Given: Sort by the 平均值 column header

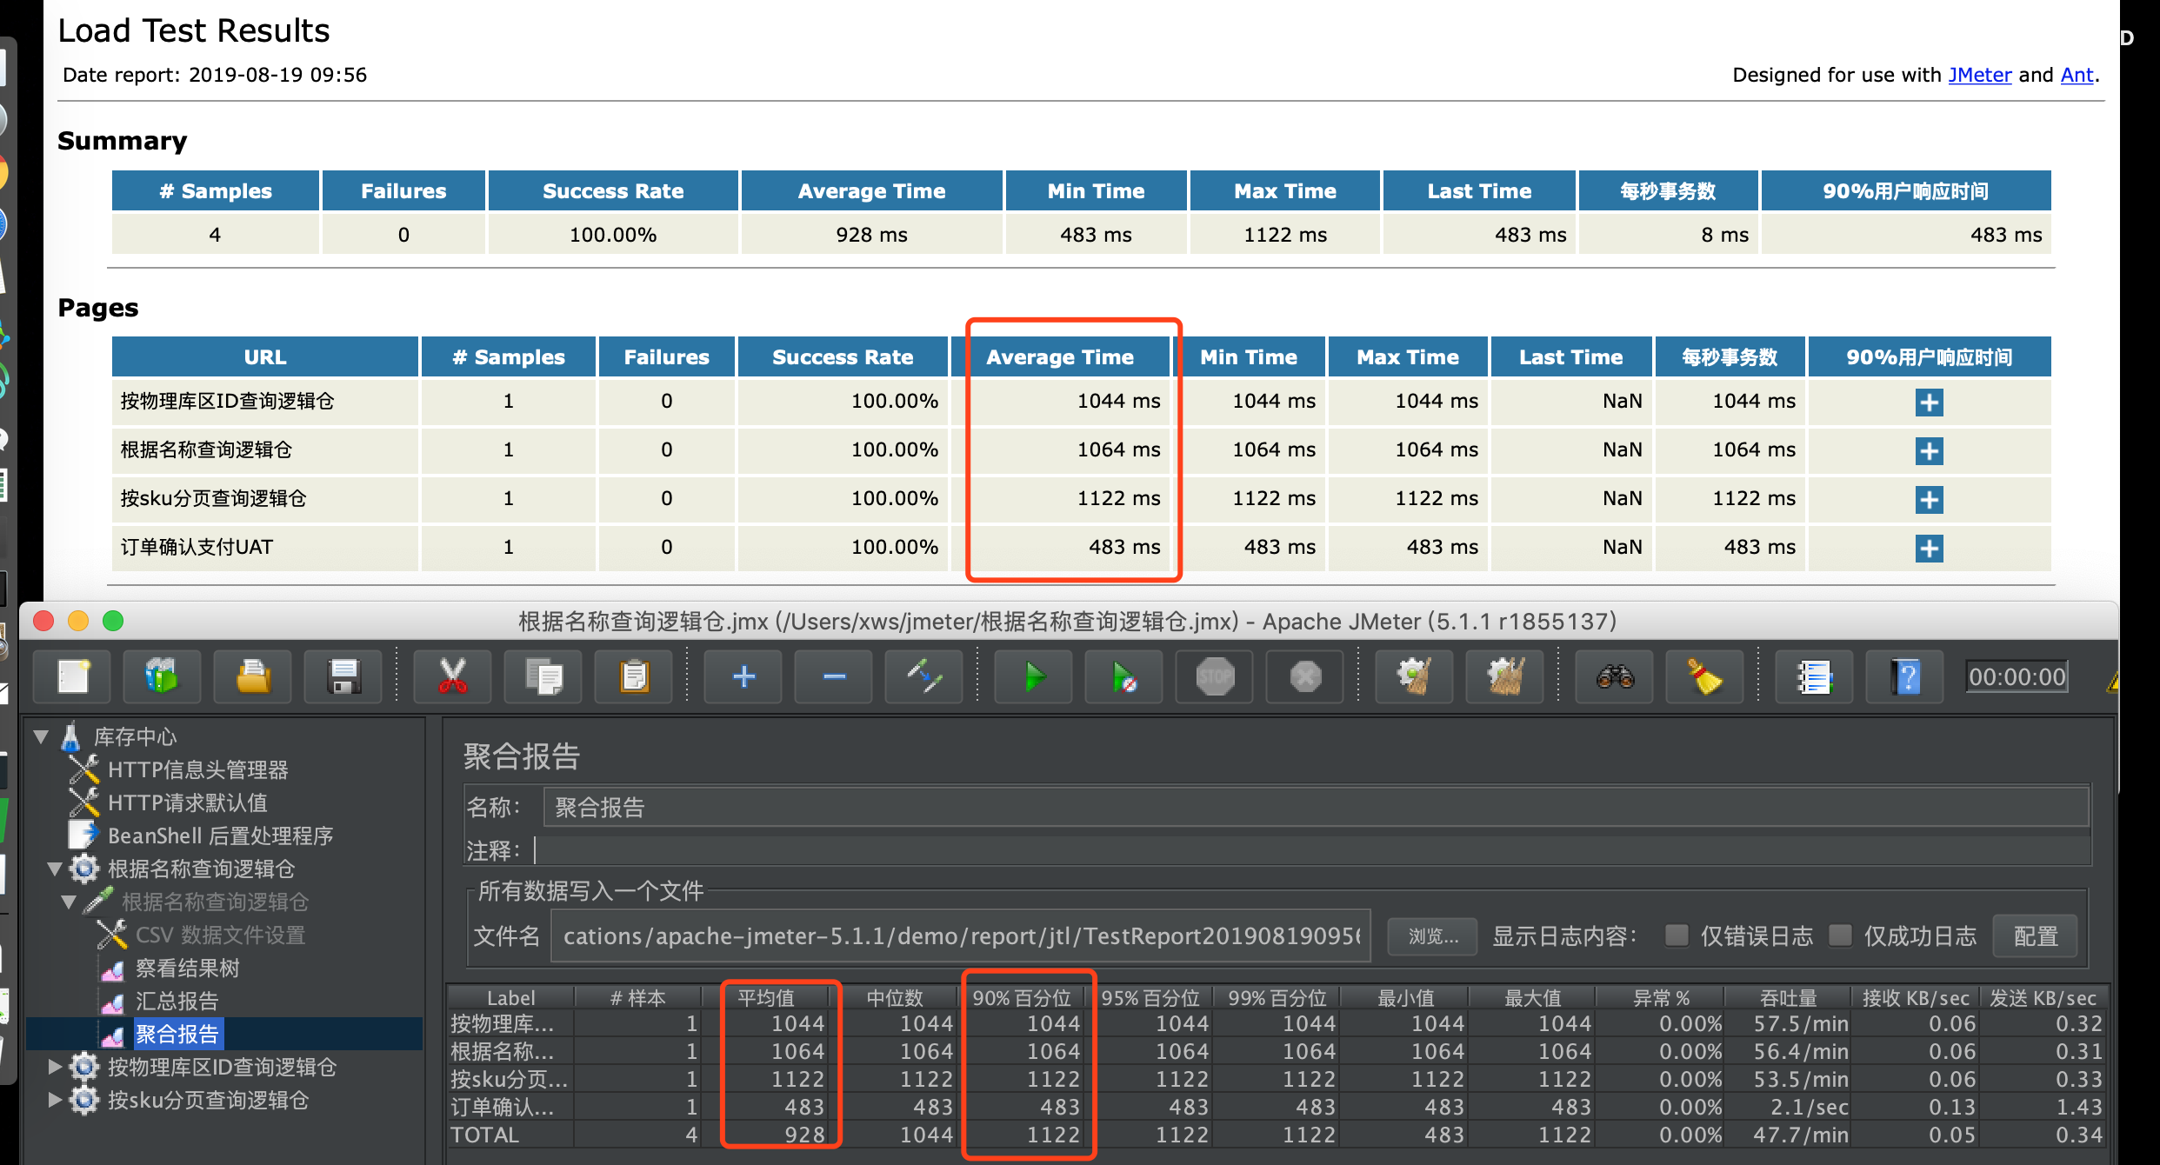Looking at the screenshot, I should (x=765, y=997).
